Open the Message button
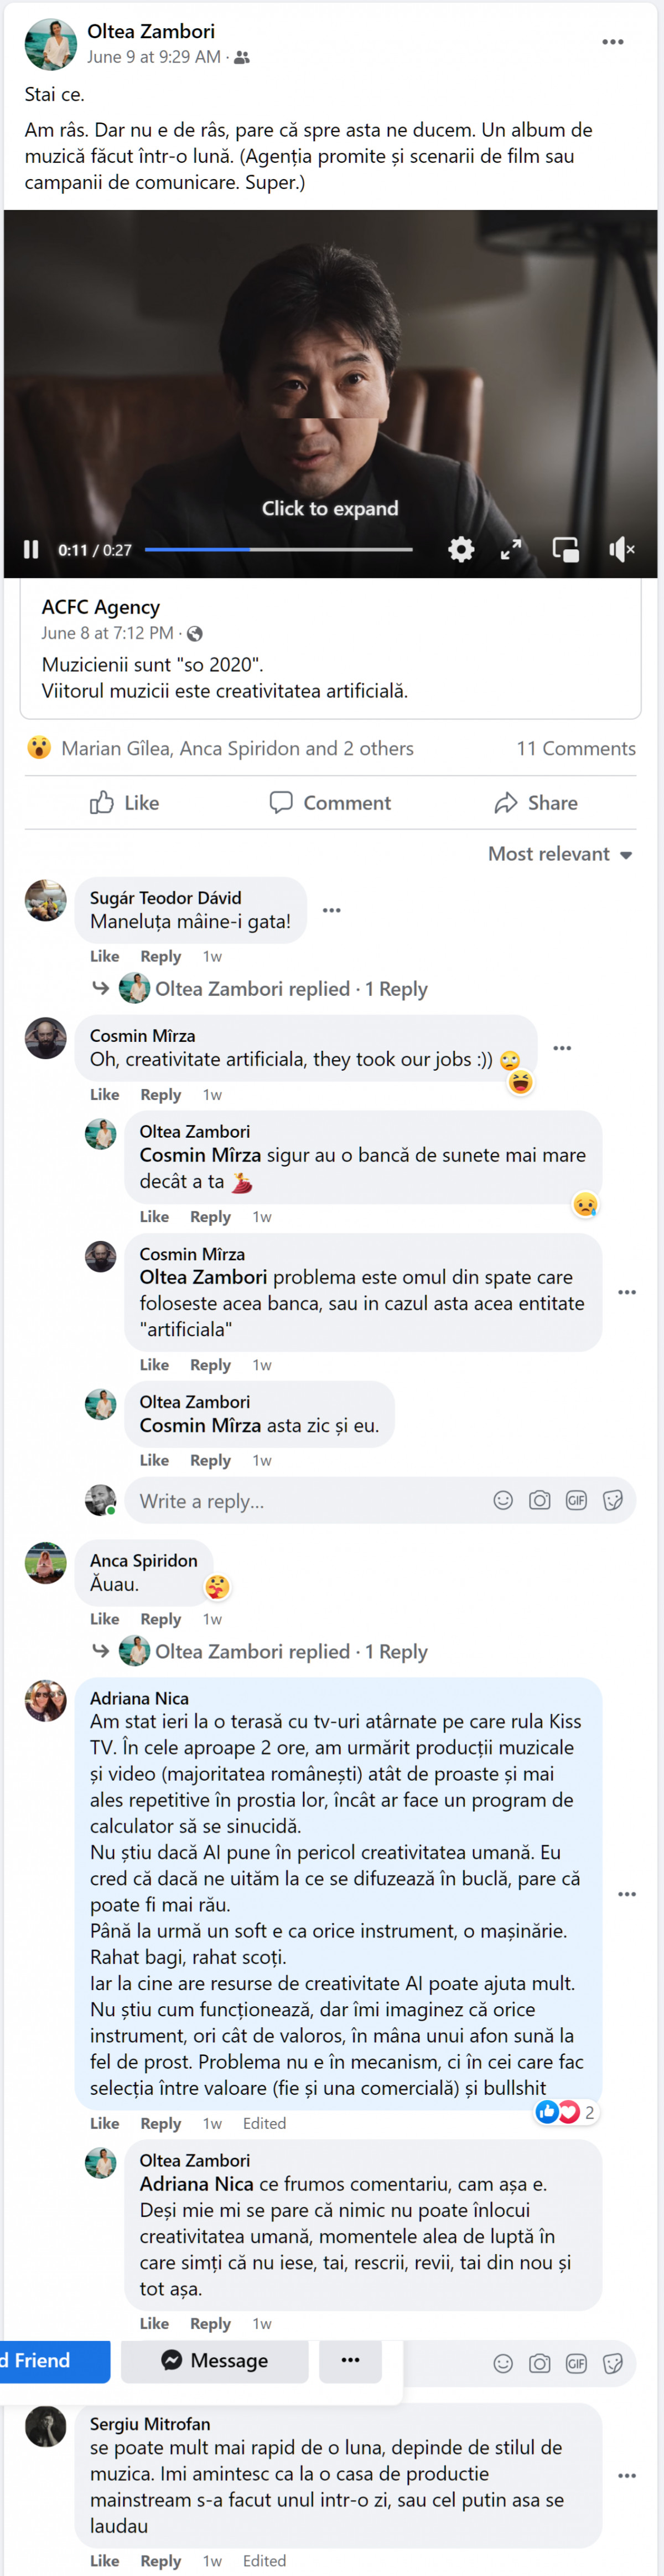 [215, 2360]
